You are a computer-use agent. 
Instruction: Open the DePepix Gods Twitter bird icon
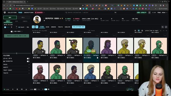(x=44, y=21)
